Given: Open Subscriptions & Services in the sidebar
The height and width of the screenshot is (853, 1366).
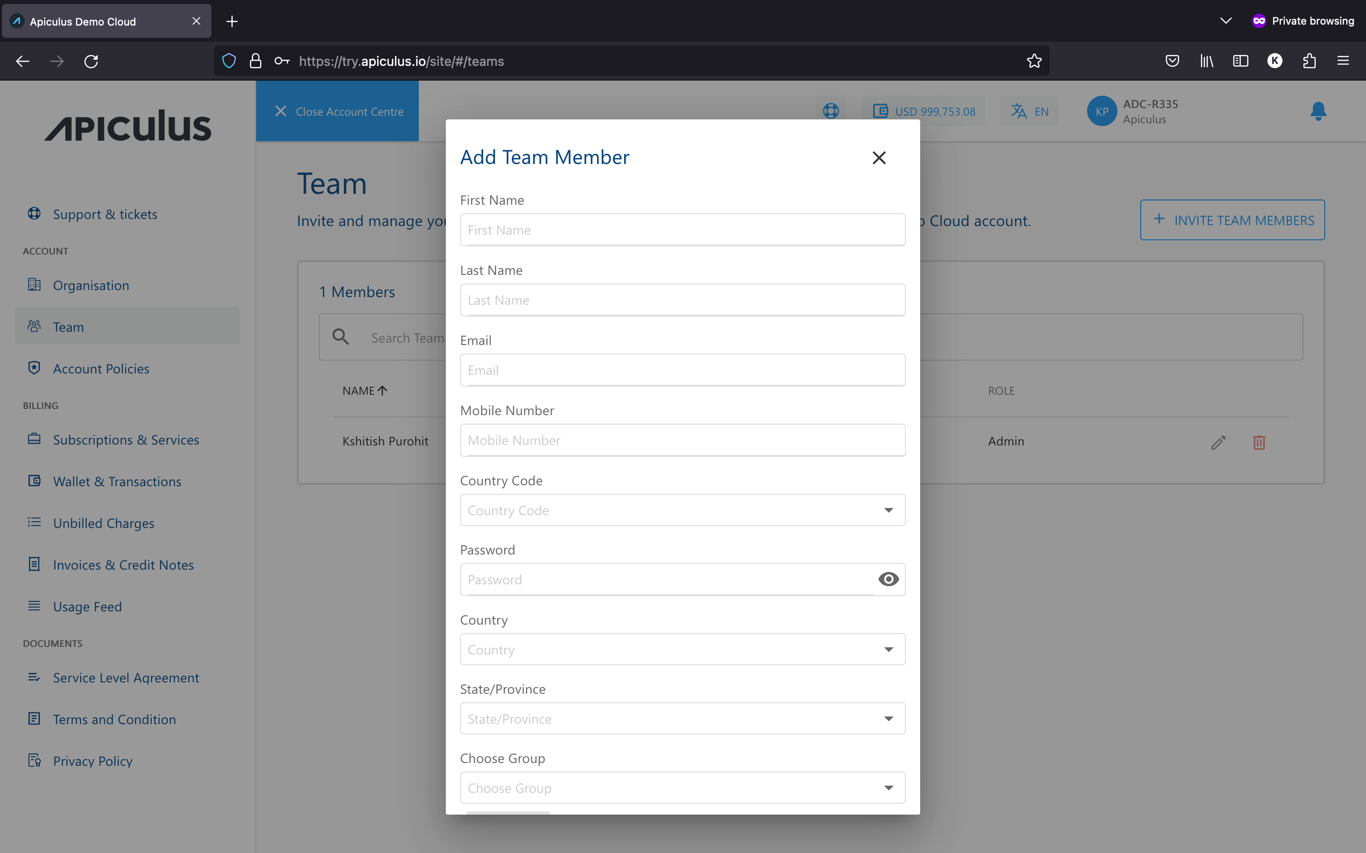Looking at the screenshot, I should point(125,439).
